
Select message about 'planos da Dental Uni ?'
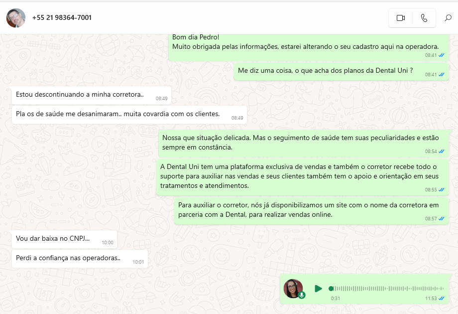pyautogui.click(x=342, y=71)
